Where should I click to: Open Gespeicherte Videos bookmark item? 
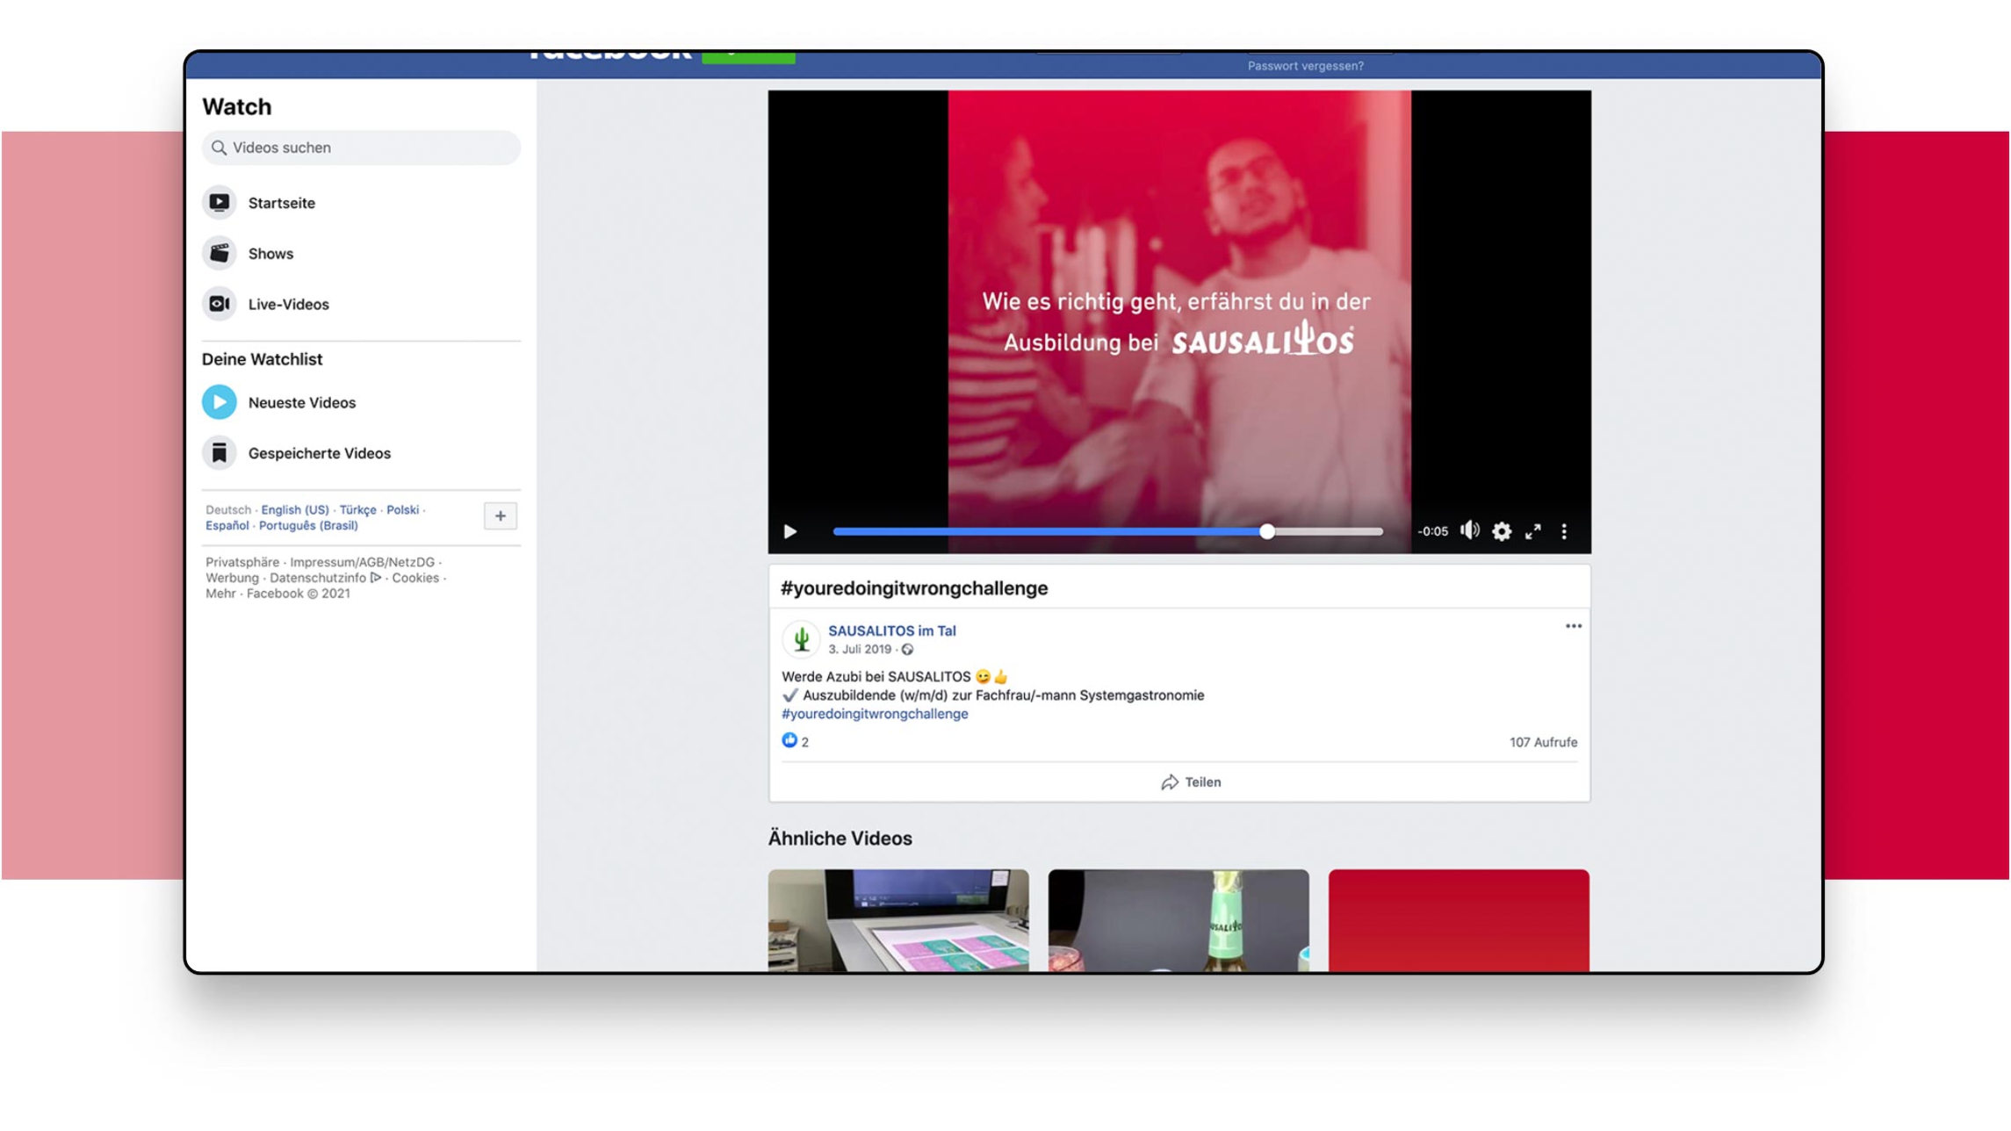319,453
